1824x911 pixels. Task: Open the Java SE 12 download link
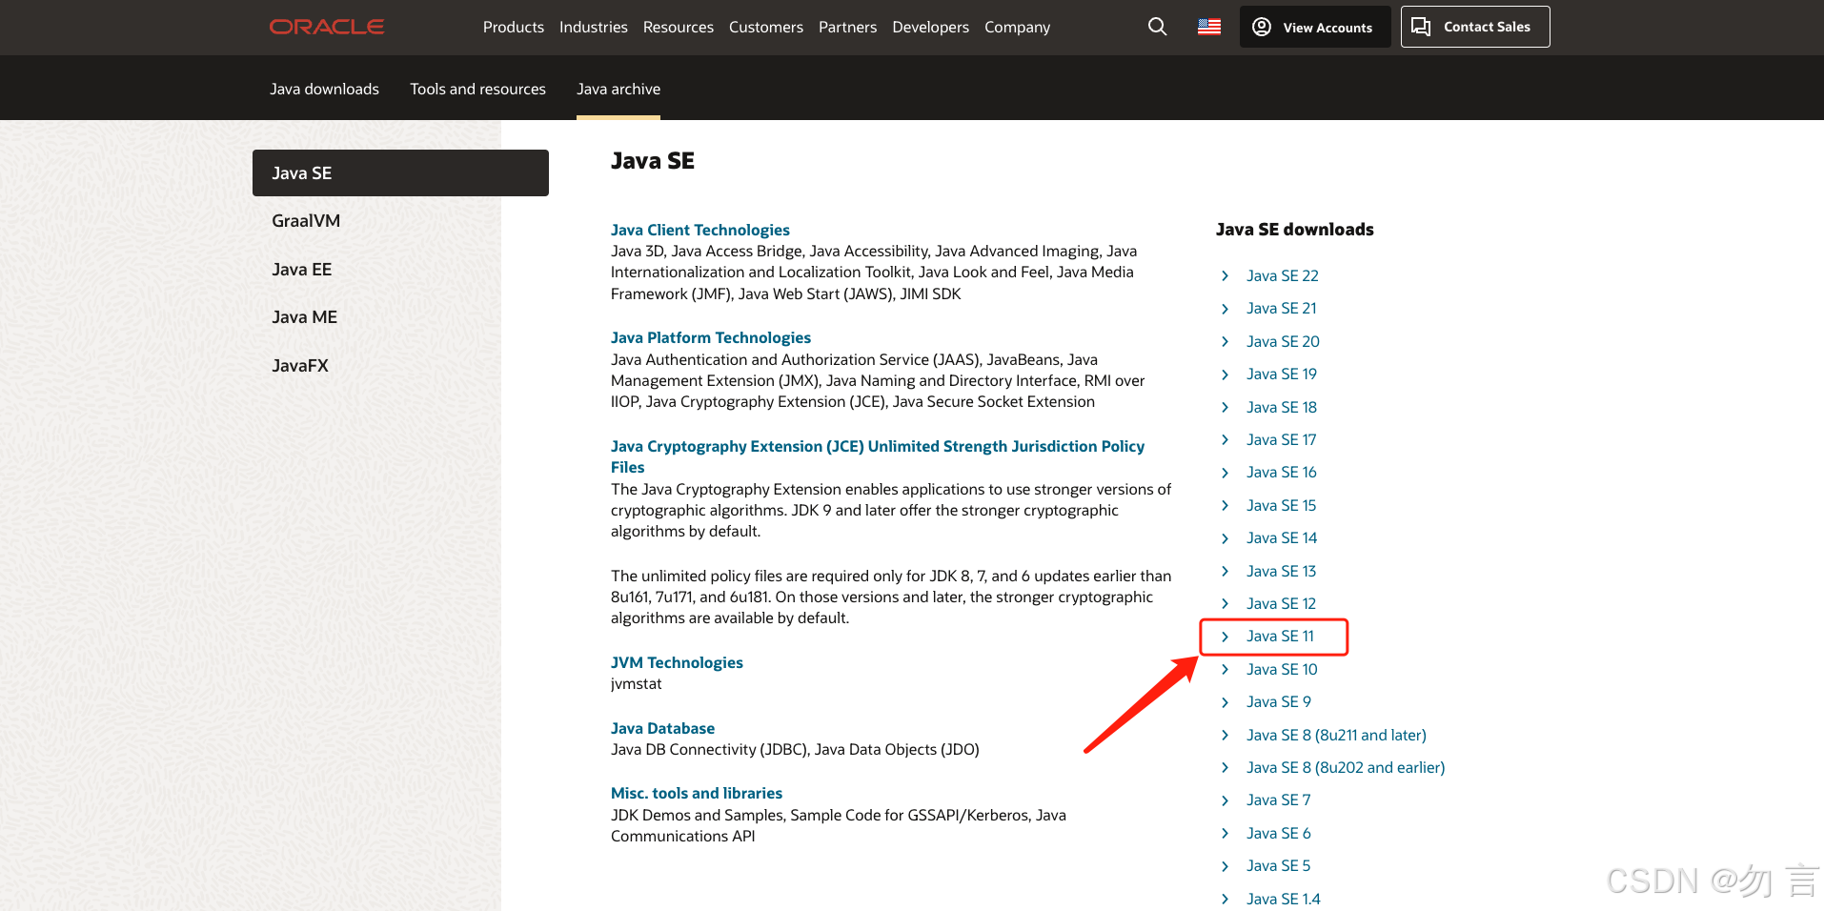tap(1281, 603)
